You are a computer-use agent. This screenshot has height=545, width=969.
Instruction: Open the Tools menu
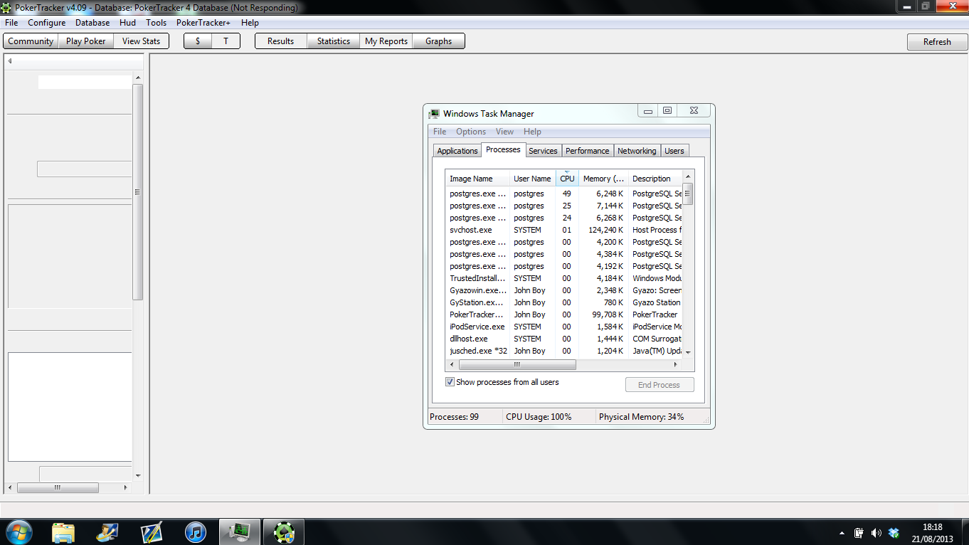pos(157,23)
